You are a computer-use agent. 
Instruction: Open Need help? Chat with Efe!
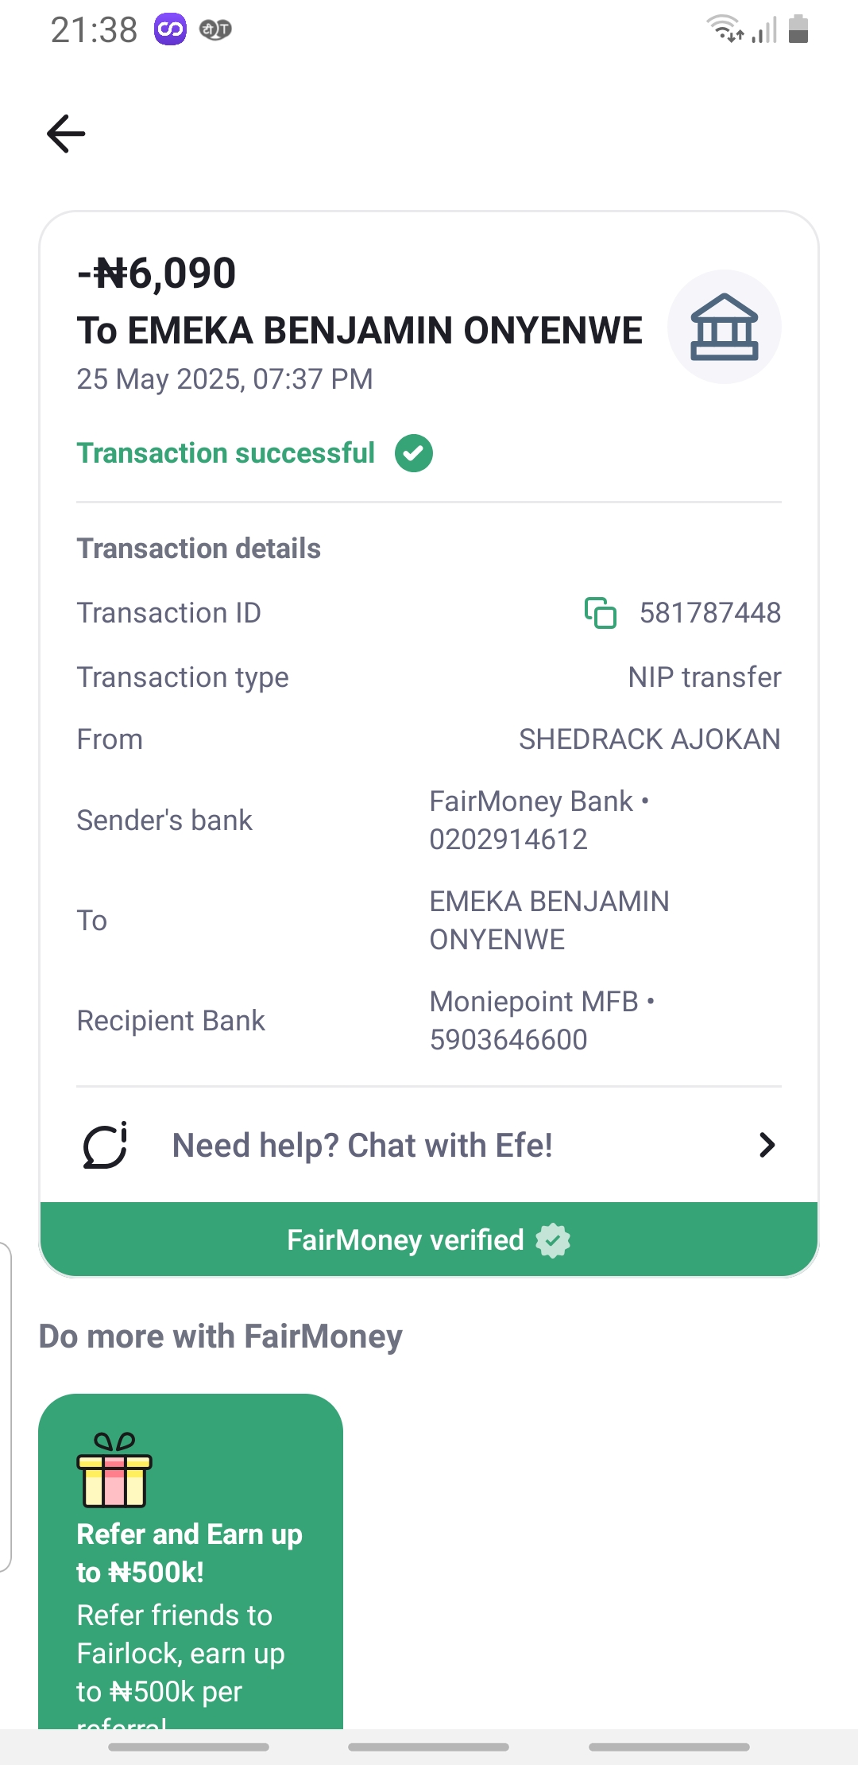(x=362, y=1146)
